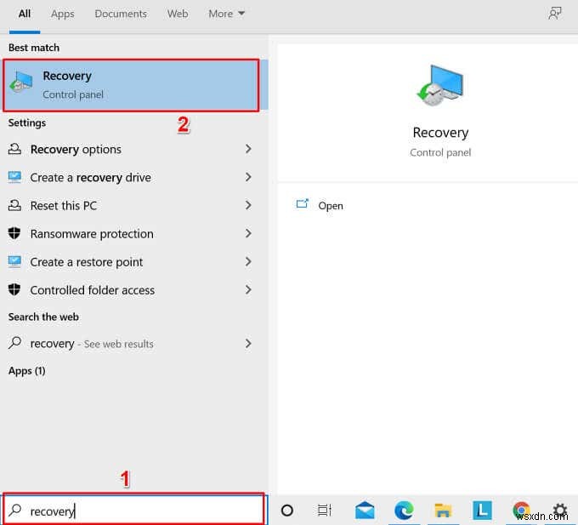Expand Recovery options chevron
Viewport: 578px width, 525px height.
pos(248,149)
